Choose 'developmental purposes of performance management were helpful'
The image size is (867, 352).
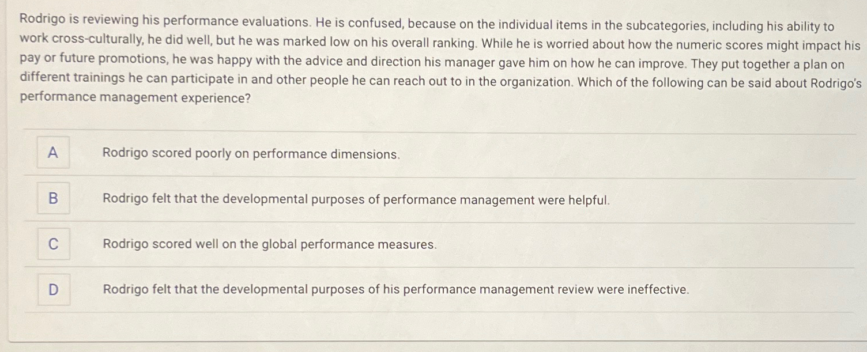pos(356,199)
